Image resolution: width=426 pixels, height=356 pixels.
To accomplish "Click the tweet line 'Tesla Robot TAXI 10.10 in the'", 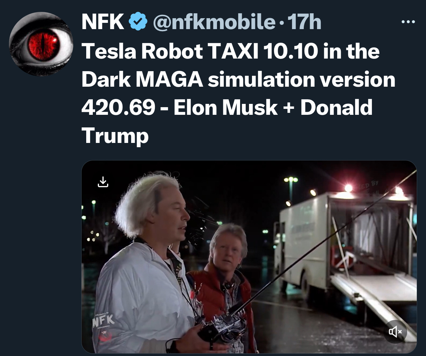I will click(231, 51).
